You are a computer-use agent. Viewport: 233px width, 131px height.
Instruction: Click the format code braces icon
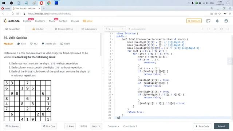209,29
